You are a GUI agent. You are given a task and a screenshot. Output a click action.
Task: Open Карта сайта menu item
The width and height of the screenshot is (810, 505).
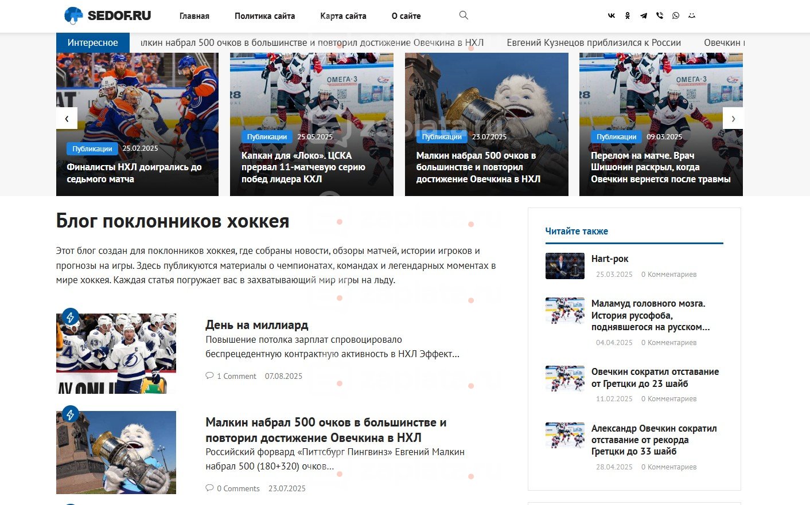coord(343,16)
